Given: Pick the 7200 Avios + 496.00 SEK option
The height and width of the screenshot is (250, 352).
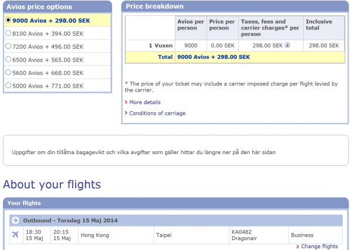Looking at the screenshot, I should coord(8,46).
